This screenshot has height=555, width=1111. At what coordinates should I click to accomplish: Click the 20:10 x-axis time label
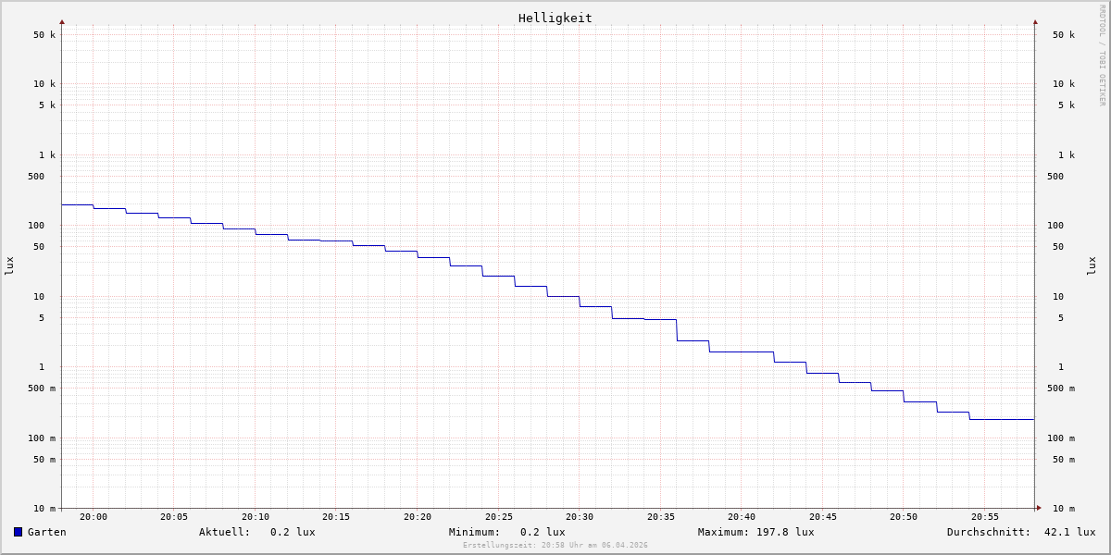pyautogui.click(x=256, y=517)
